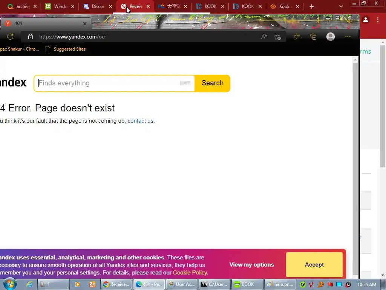The height and width of the screenshot is (290, 386).
Task: Click the media player taskbar icon
Action: click(78, 284)
